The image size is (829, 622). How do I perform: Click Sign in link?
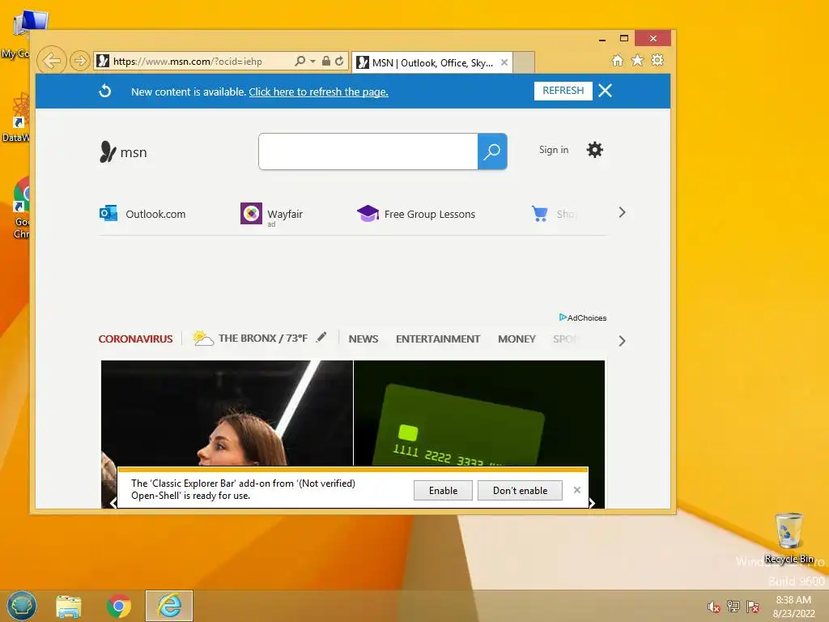click(554, 150)
